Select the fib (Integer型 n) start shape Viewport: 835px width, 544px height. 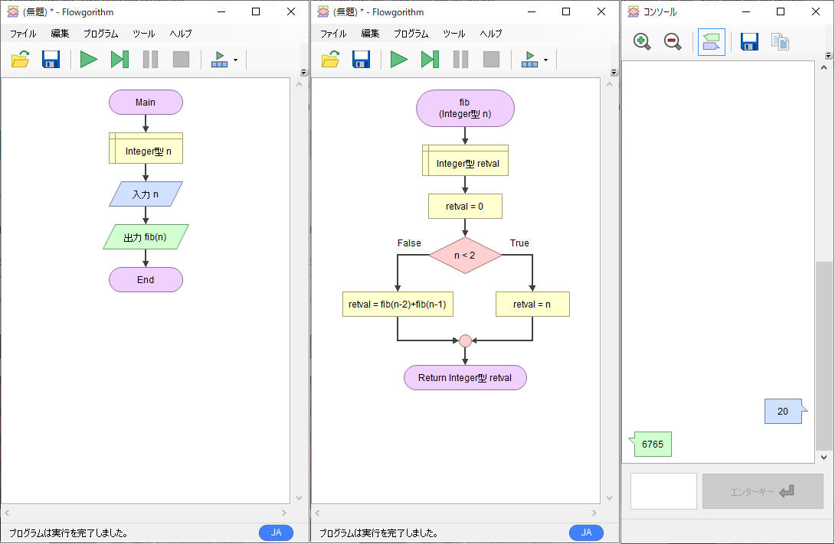pyautogui.click(x=466, y=108)
